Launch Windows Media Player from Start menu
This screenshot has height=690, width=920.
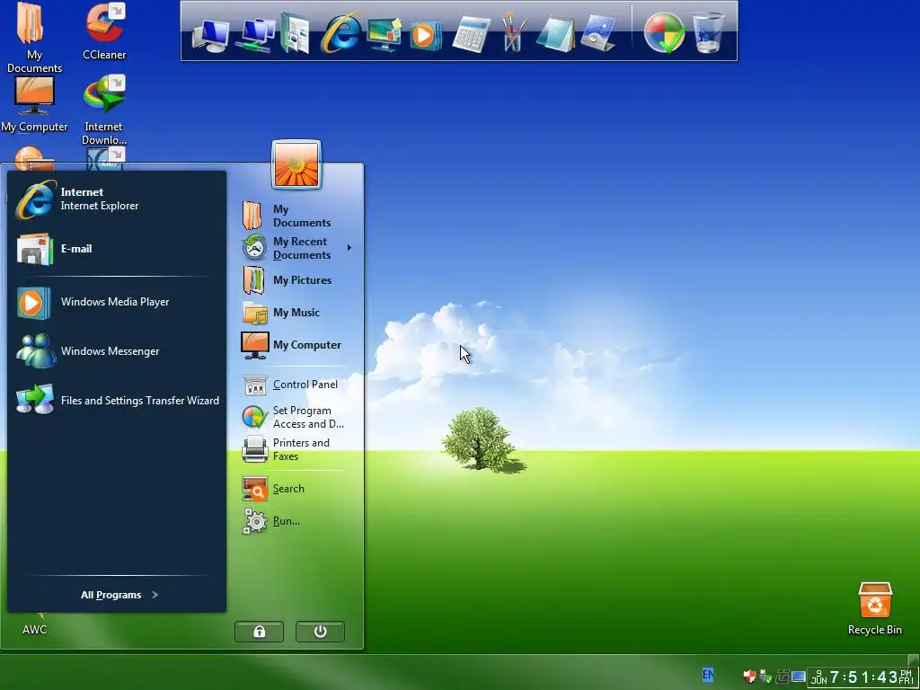coord(116,302)
